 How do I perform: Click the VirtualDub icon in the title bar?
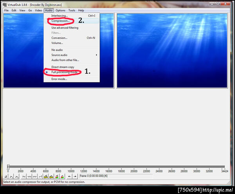point(4,5)
